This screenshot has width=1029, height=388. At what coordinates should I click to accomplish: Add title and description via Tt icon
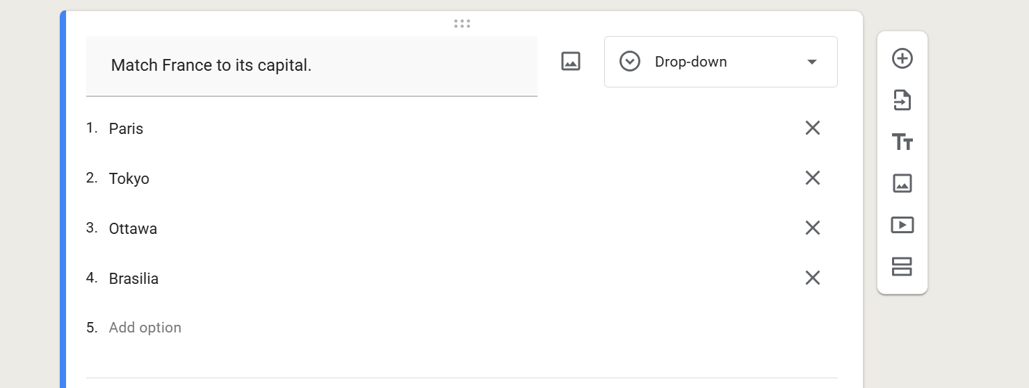pos(902,142)
